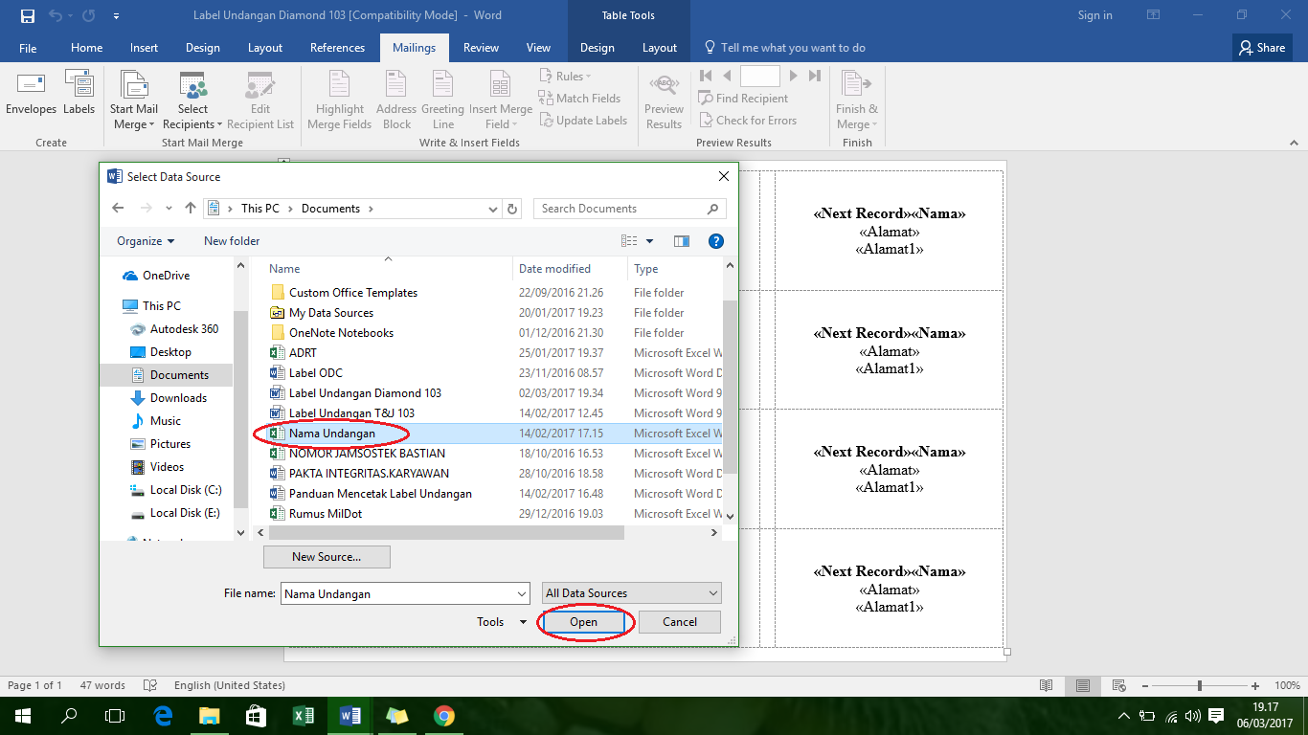Toggle the preview pane icon

(681, 241)
